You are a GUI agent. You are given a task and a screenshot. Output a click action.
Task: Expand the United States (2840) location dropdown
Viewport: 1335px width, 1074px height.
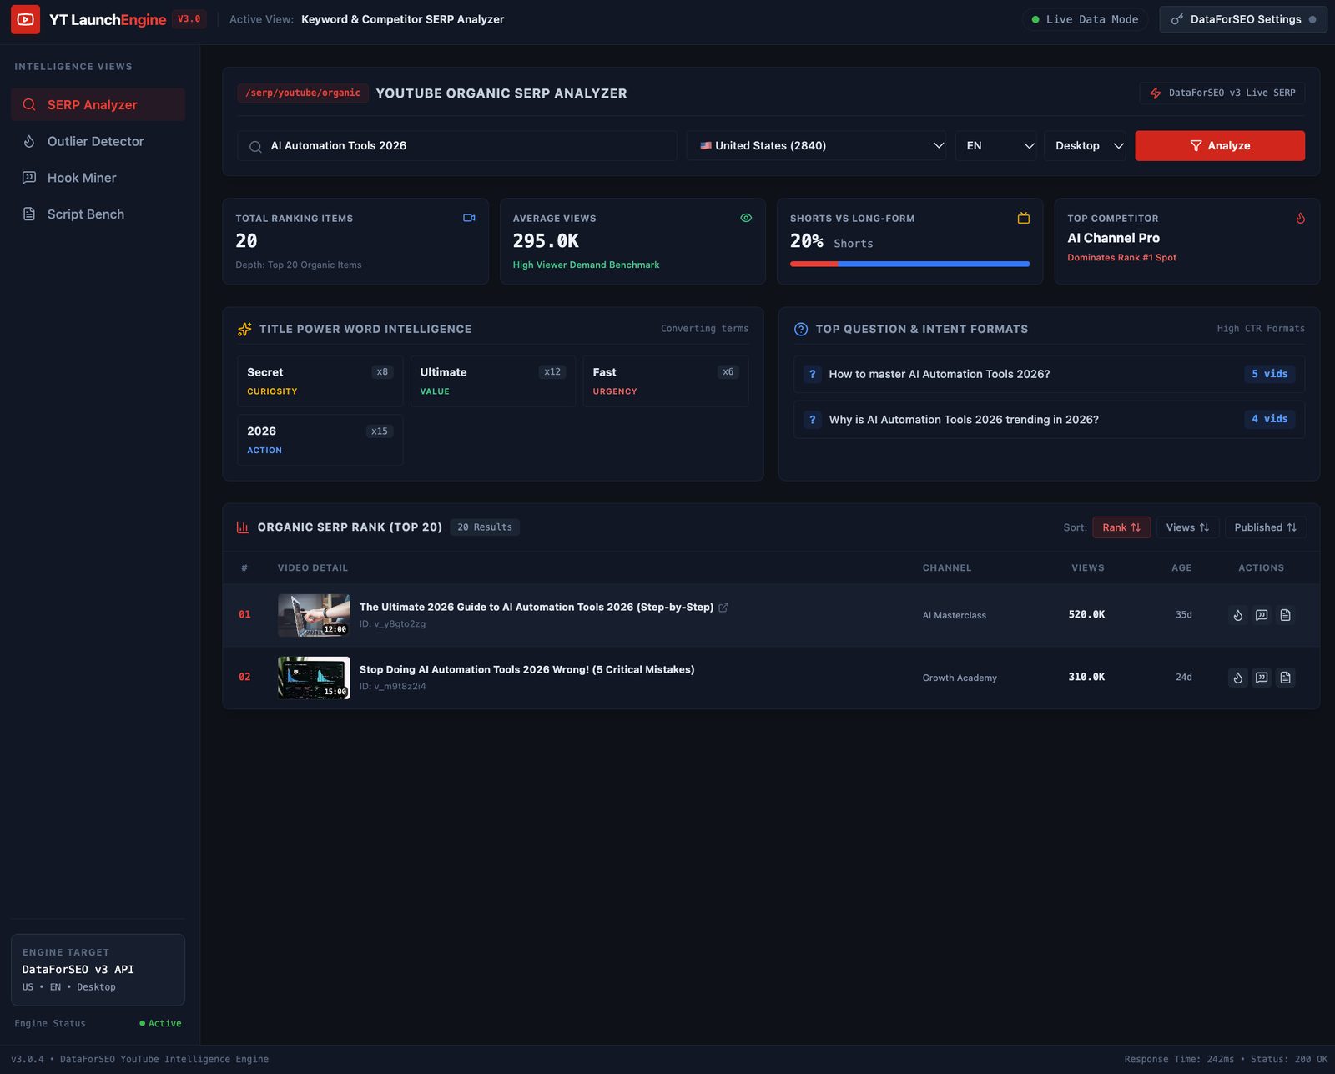coord(816,146)
